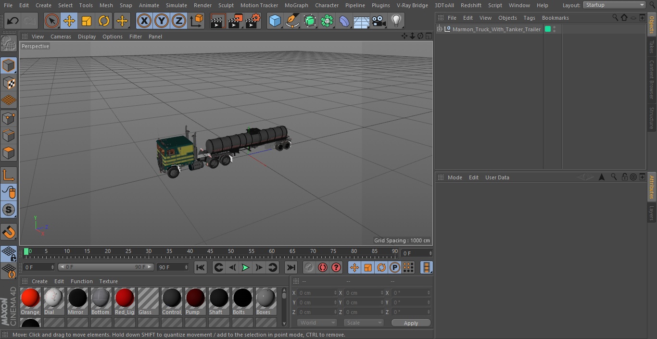Add a Floor environment object icon
657x339 pixels.
[362, 21]
